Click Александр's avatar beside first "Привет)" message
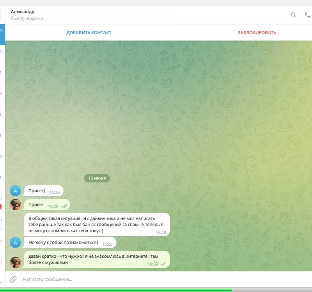Image resolution: width=312 pixels, height=292 pixels. [x=15, y=191]
